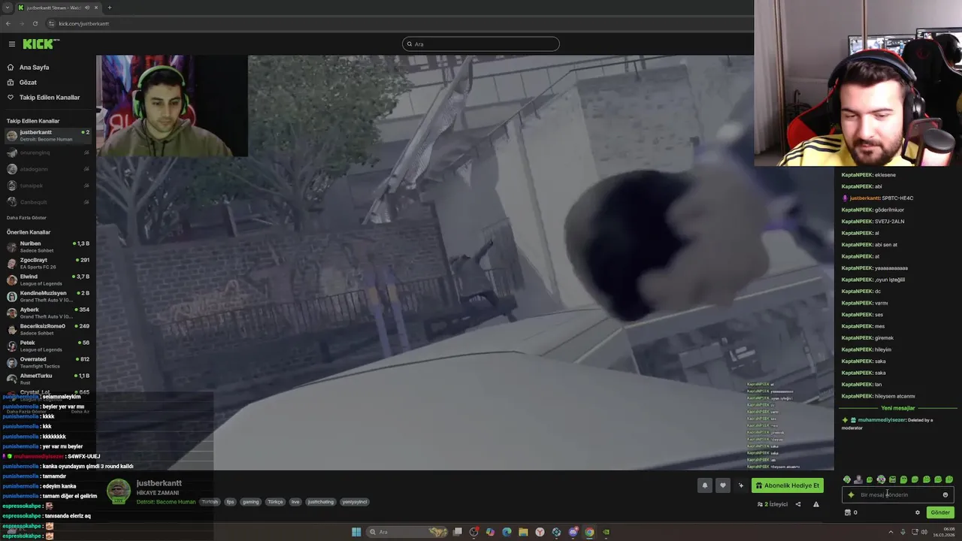This screenshot has width=962, height=541.
Task: Open recommended channel Elwind
Action: (x=47, y=280)
